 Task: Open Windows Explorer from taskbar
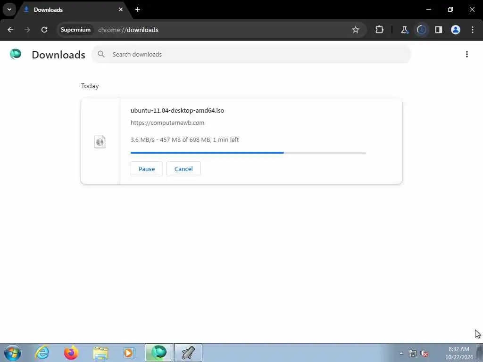pyautogui.click(x=100, y=353)
